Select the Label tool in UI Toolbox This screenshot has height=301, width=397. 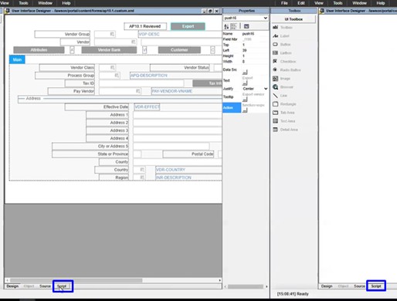click(281, 36)
